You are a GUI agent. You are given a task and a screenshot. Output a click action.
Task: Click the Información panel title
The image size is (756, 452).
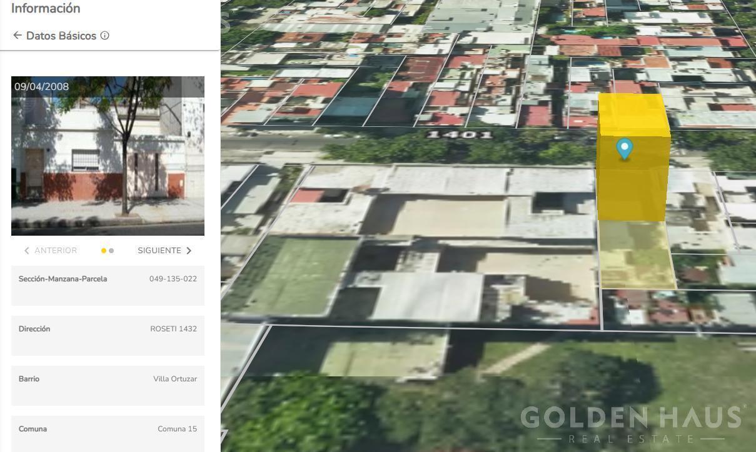(x=46, y=9)
